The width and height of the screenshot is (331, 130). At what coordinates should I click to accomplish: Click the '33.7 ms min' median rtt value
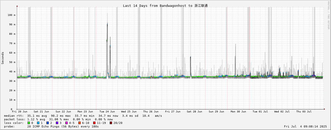click(84, 116)
